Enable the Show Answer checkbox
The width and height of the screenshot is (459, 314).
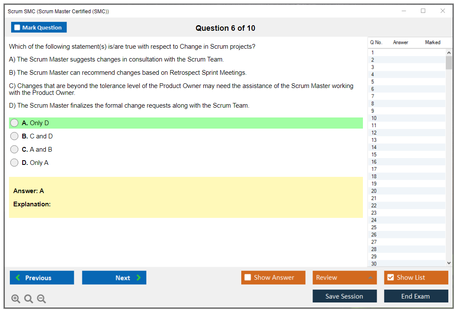[x=248, y=278]
